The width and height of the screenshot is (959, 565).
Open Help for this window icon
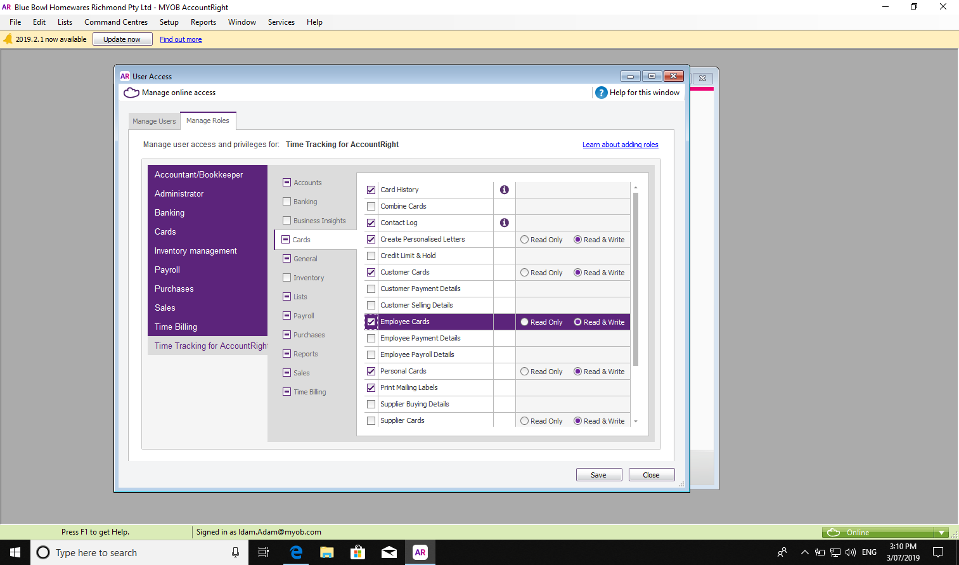coord(601,93)
